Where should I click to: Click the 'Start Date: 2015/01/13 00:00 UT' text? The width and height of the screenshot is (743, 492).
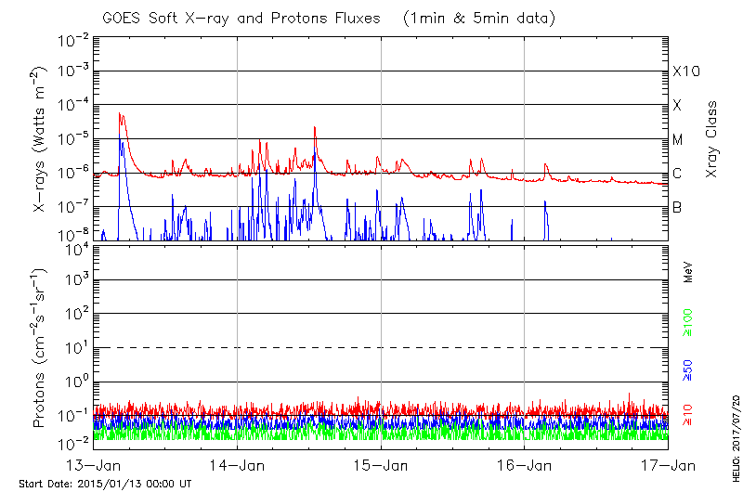click(105, 484)
